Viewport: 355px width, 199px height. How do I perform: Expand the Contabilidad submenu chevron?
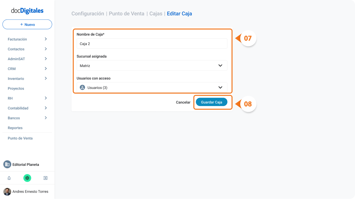pos(46,108)
